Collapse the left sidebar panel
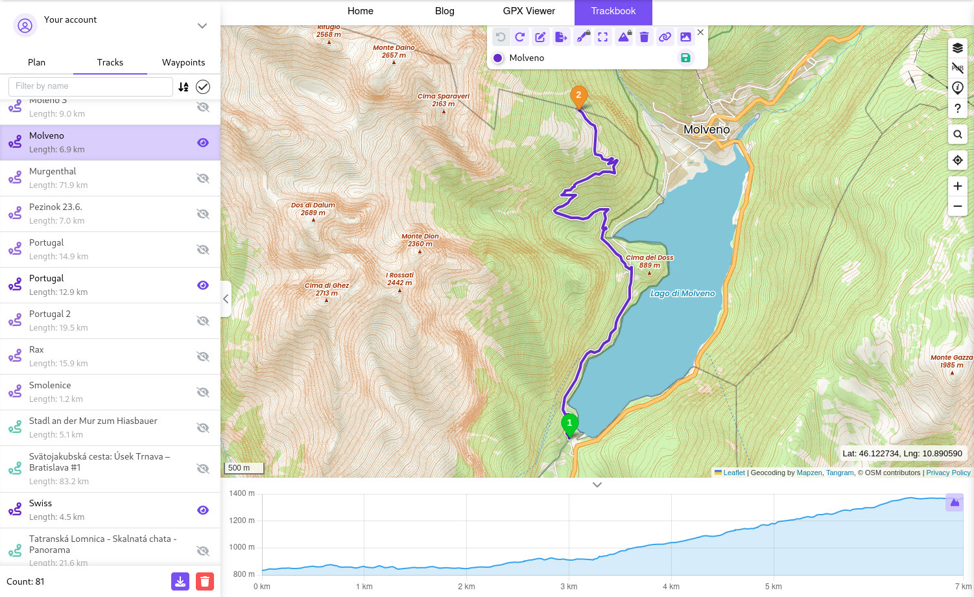This screenshot has height=597, width=974. click(x=226, y=299)
